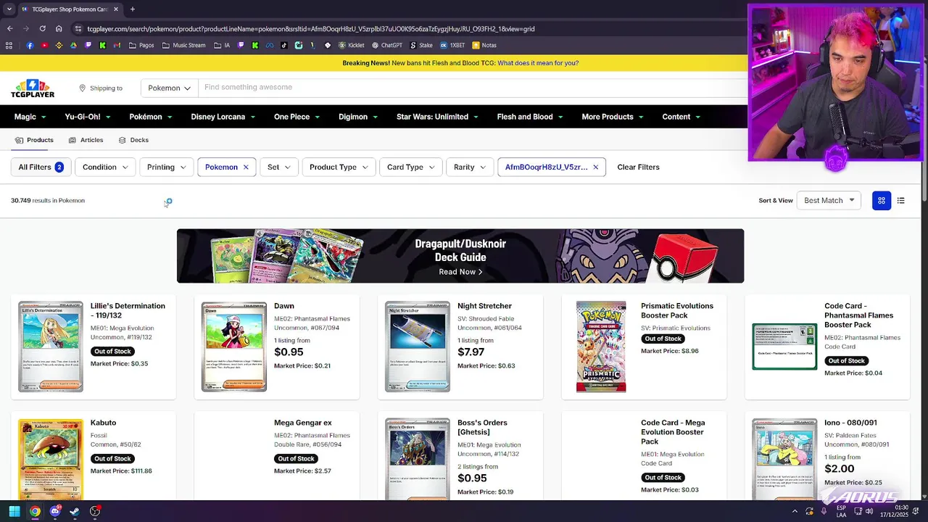Open the 1XBET bookmark
The height and width of the screenshot is (522, 928).
452,45
